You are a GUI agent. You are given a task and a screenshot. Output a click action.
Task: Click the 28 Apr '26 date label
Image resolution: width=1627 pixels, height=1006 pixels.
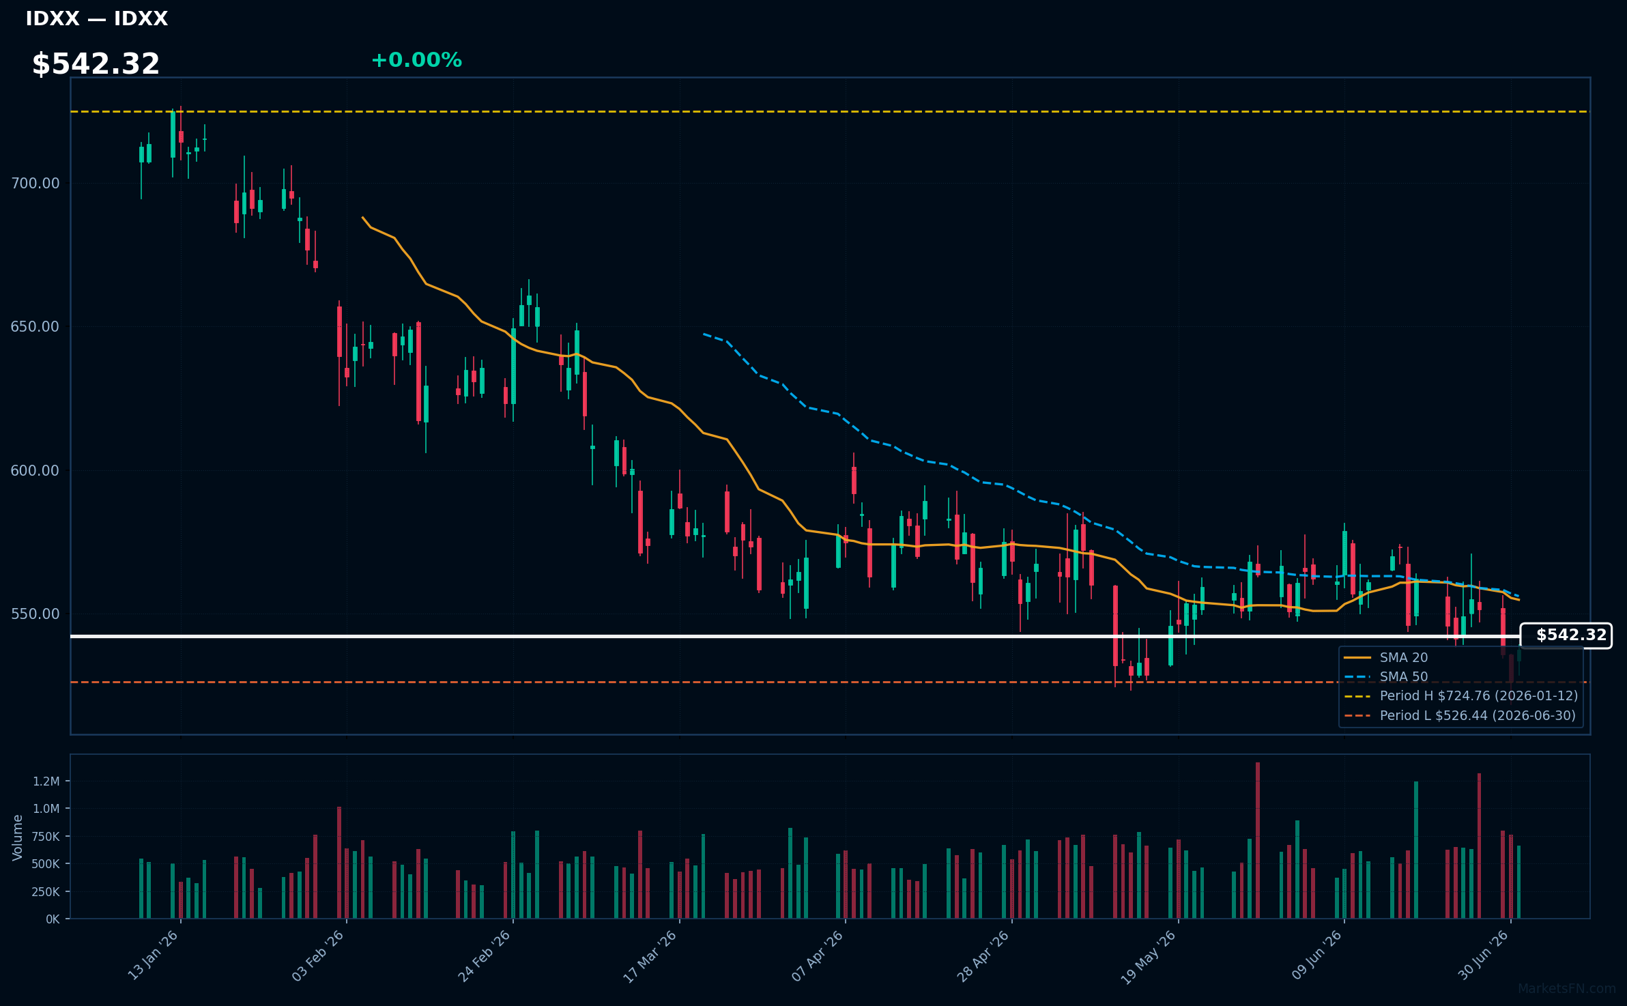(x=983, y=955)
